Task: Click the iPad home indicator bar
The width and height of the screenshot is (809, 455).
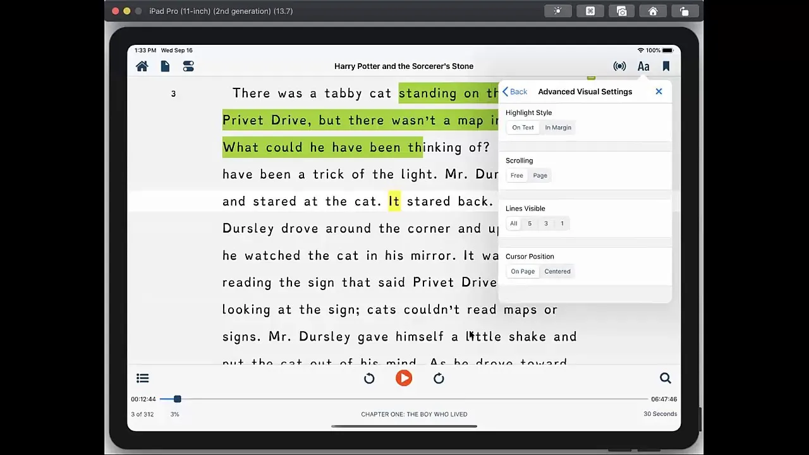Action: (x=404, y=426)
